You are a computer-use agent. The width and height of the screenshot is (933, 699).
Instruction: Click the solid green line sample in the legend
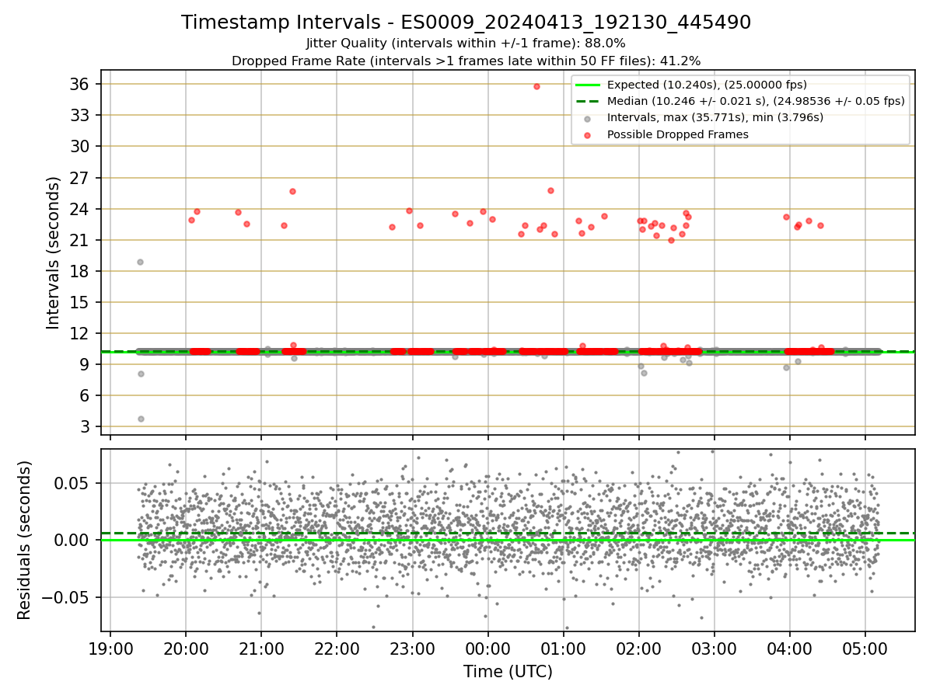coord(587,85)
